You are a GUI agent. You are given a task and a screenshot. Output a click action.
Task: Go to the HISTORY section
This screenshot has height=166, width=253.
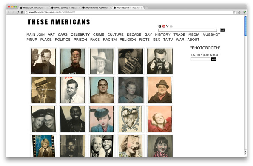[x=162, y=34]
